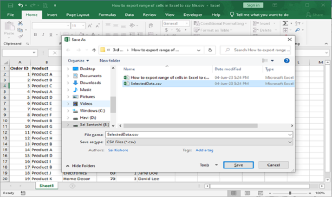Open the address path previous locations dropdown
332x197 pixels.
point(199,50)
